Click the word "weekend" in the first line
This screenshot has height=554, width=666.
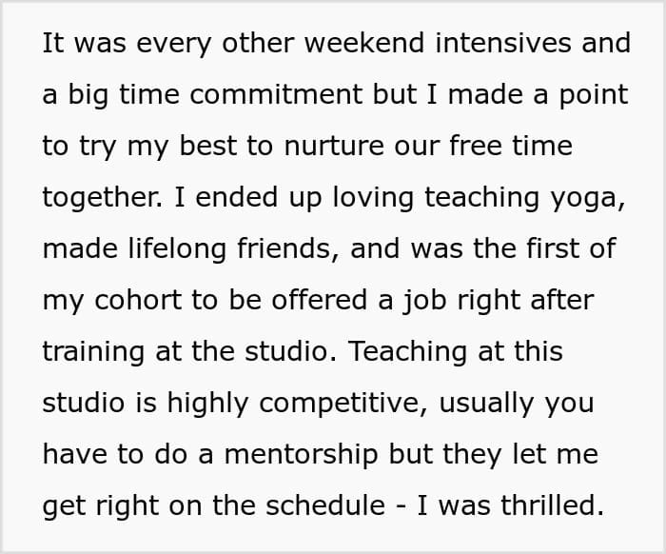coord(364,43)
